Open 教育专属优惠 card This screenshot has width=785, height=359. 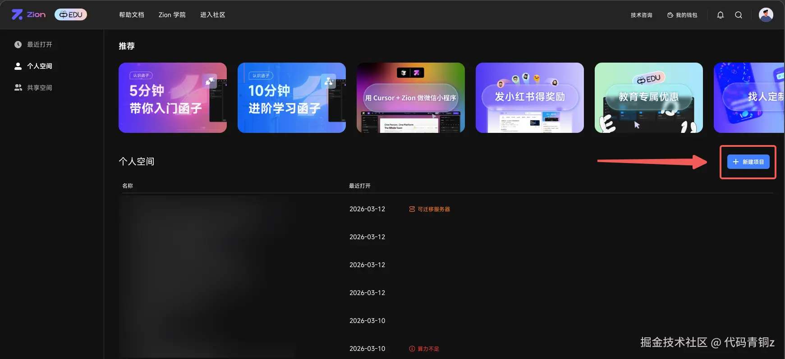pyautogui.click(x=649, y=98)
